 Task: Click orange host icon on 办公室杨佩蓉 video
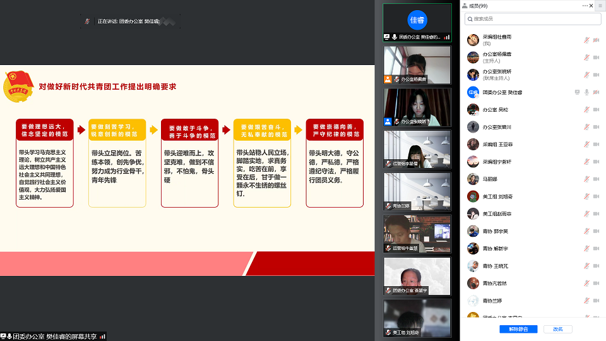[388, 80]
